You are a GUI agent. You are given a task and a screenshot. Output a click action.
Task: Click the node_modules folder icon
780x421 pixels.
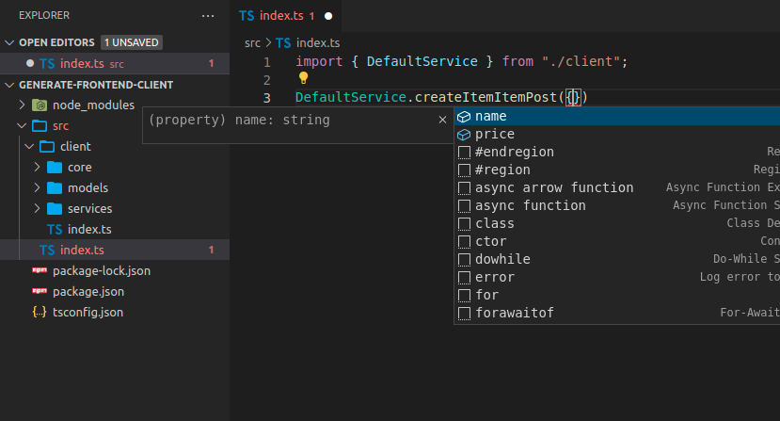click(x=40, y=105)
